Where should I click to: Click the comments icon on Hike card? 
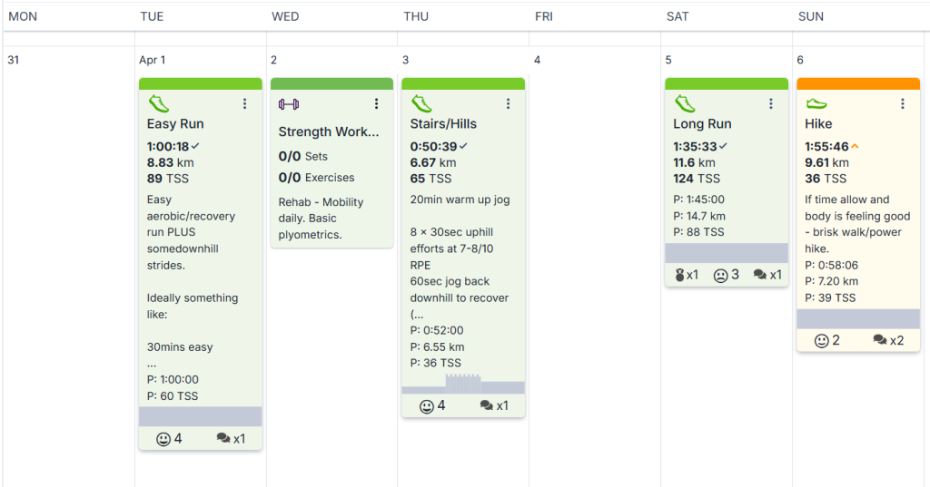pyautogui.click(x=880, y=341)
